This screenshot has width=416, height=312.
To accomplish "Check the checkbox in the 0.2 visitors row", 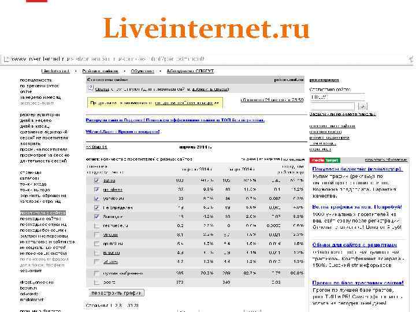I will coord(96,226).
